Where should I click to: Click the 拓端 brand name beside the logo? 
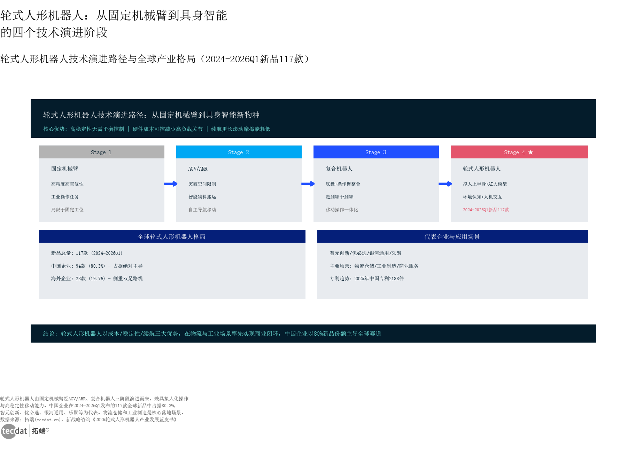point(40,431)
